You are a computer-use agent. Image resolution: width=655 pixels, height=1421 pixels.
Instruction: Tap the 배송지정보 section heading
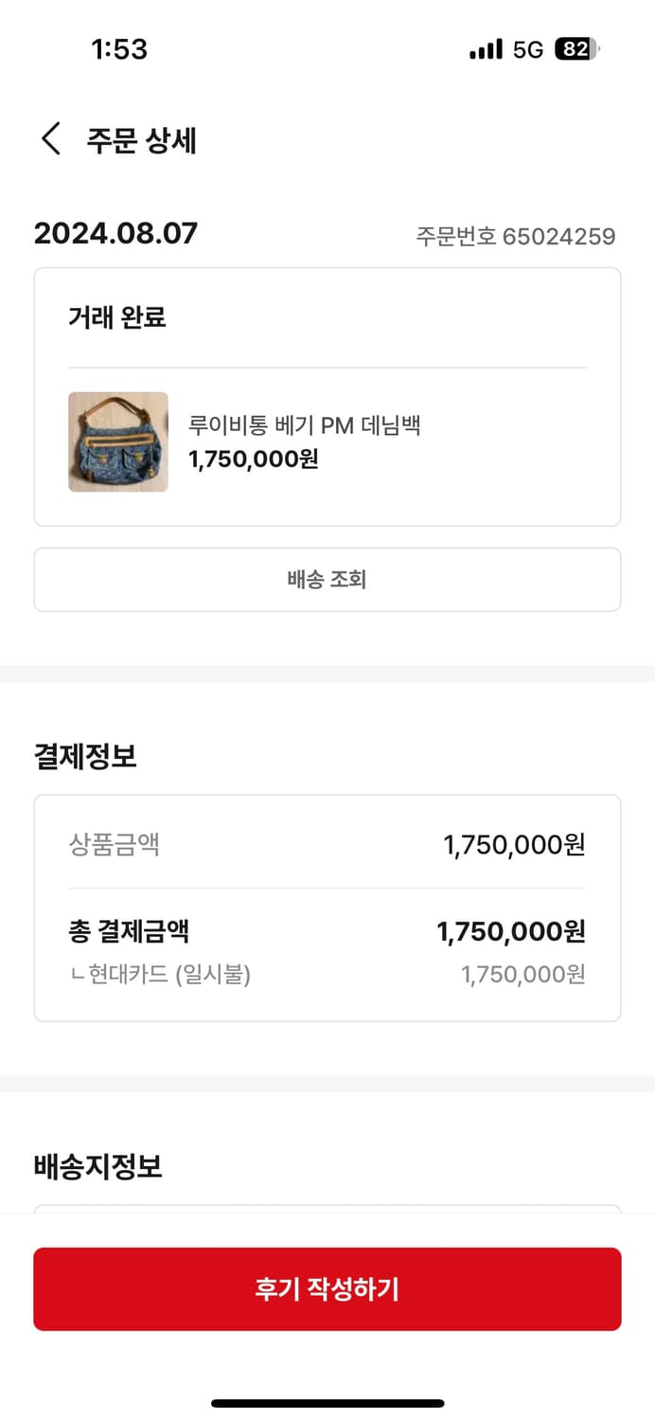point(98,1166)
